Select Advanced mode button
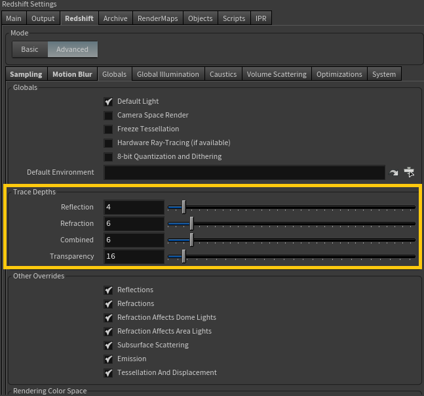This screenshot has width=424, height=396. tap(72, 49)
